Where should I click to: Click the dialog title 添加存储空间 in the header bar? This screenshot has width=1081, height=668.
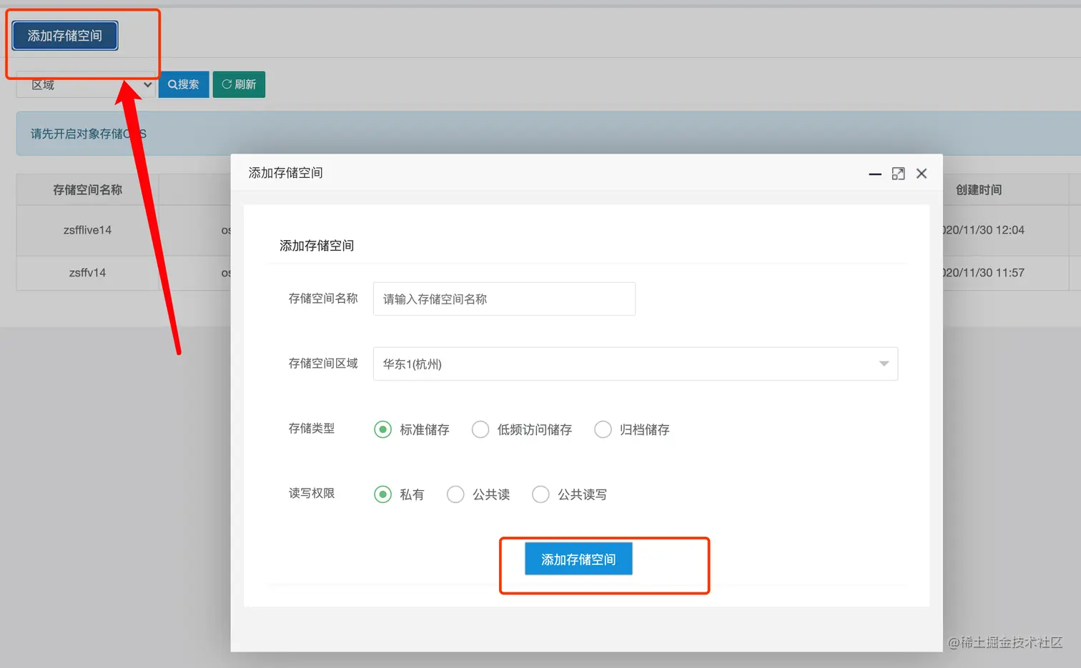coord(285,173)
